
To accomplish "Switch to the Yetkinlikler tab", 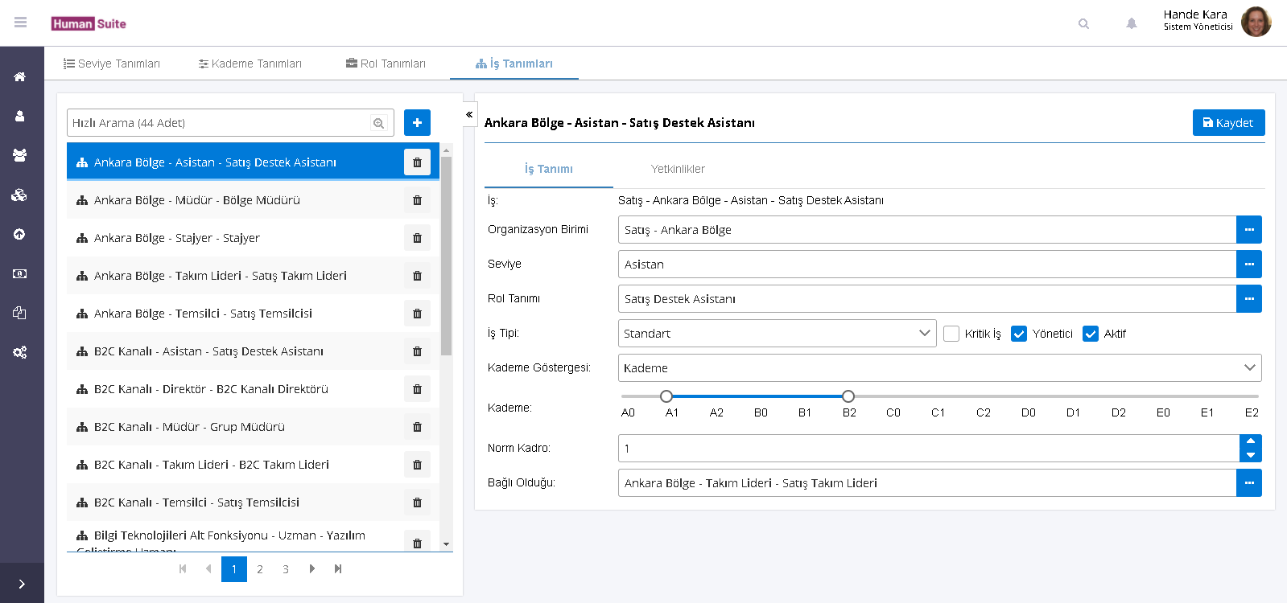I will (x=678, y=169).
